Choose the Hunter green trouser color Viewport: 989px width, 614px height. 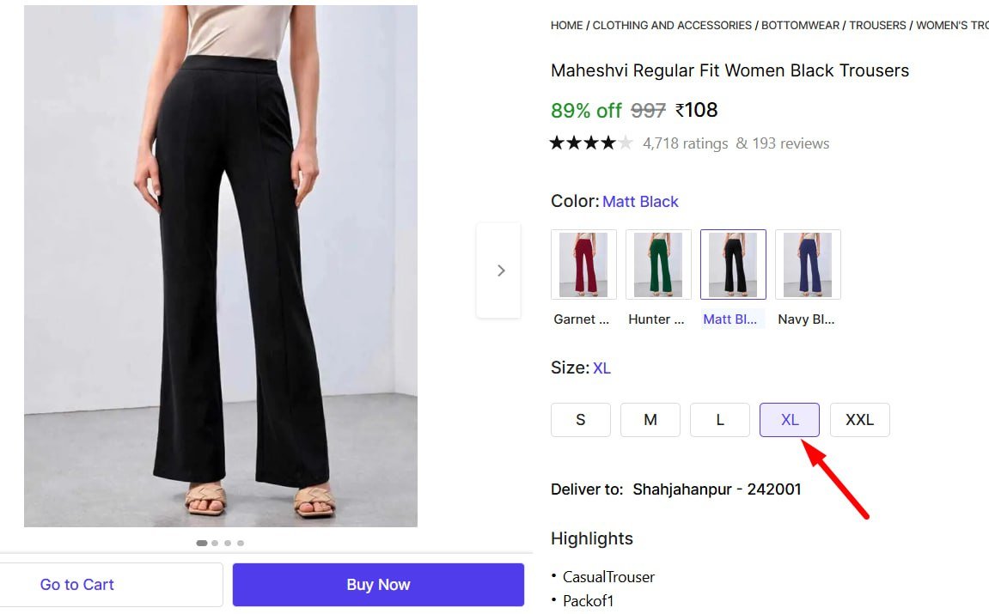click(658, 264)
